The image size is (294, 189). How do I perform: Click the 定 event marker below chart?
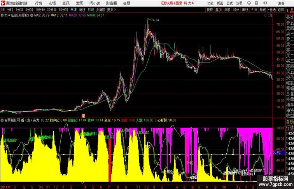coord(83,116)
